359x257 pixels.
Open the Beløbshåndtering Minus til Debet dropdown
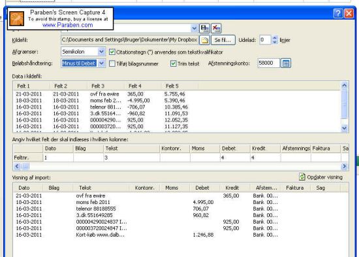[101, 63]
